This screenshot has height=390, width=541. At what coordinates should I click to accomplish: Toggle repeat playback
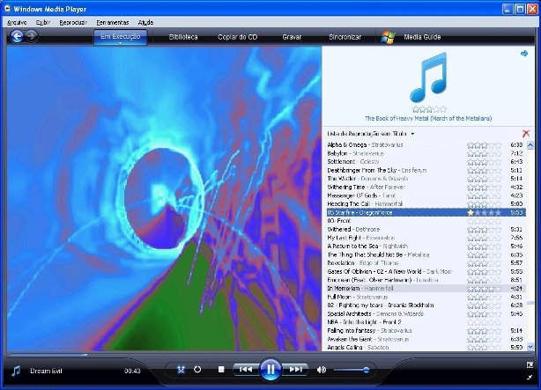pos(197,369)
